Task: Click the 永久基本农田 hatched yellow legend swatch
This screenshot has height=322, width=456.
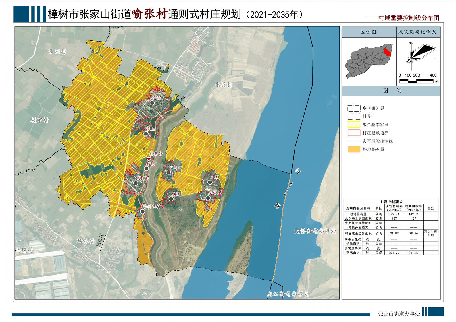Action: tap(354, 125)
